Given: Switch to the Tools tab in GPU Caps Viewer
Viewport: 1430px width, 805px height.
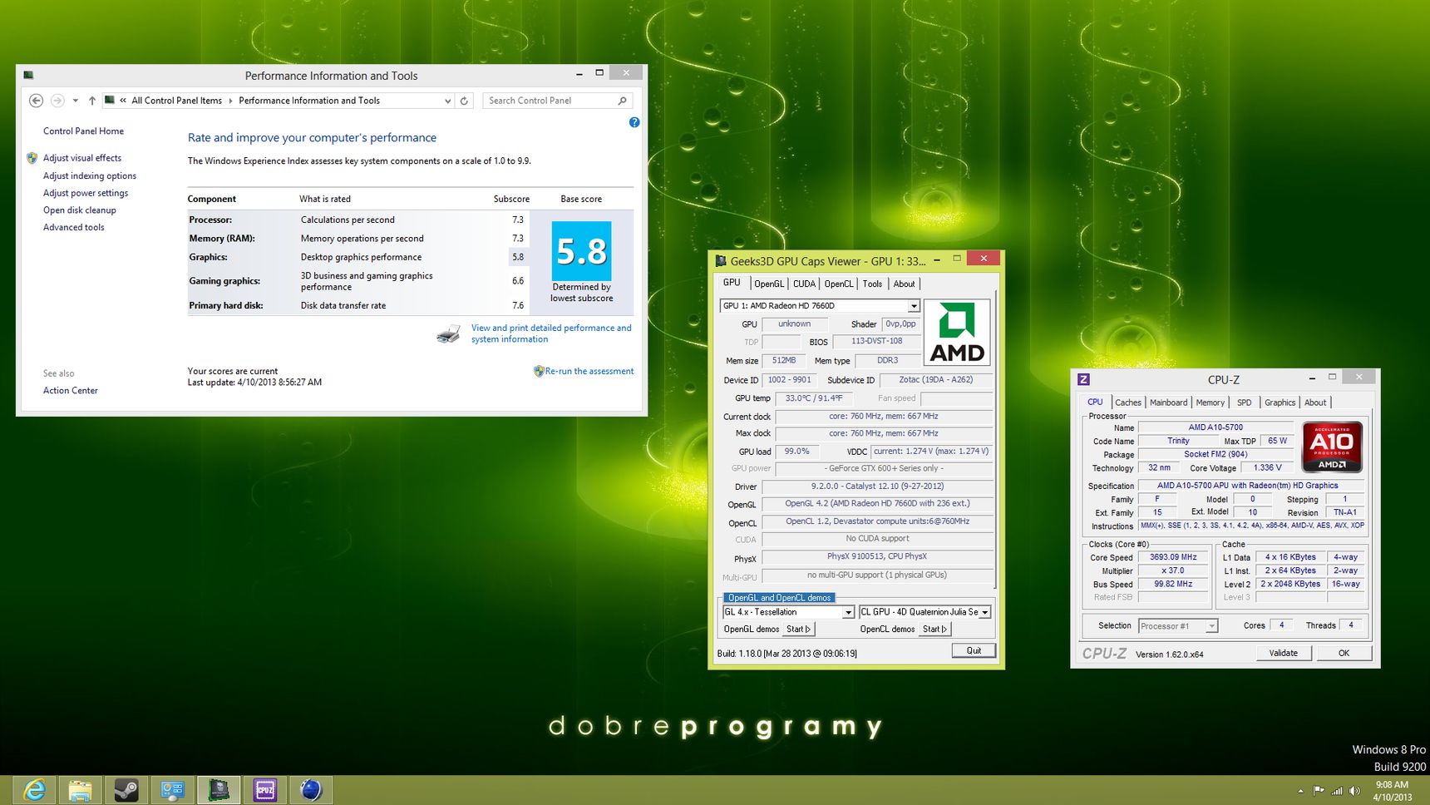Looking at the screenshot, I should pyautogui.click(x=872, y=284).
